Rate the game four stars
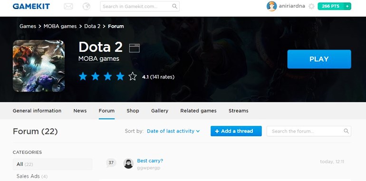 pos(120,76)
